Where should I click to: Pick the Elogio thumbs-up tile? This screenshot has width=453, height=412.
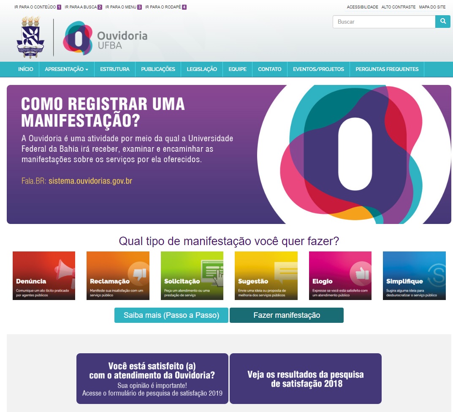340,276
